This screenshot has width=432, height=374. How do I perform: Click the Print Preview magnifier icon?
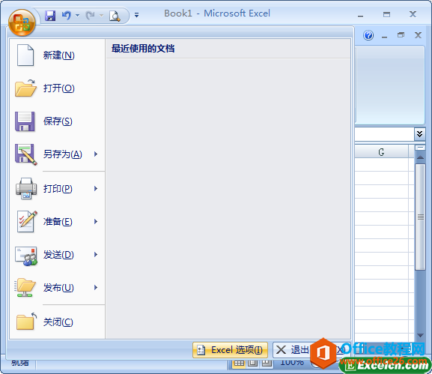[115, 16]
